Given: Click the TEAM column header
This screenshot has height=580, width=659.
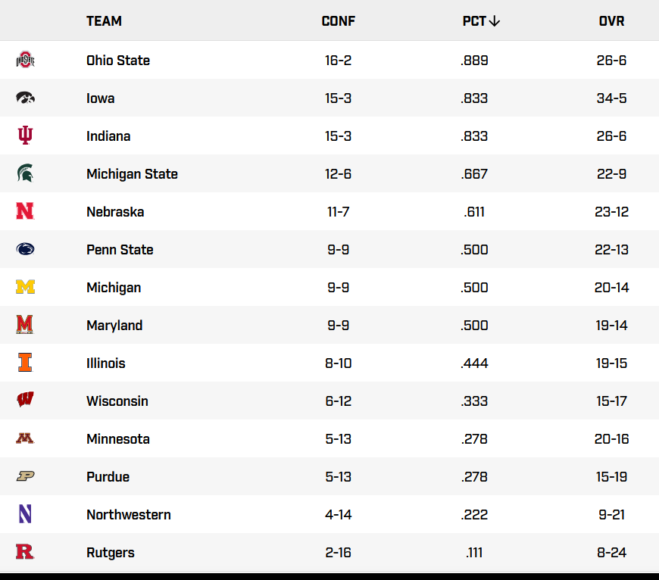Looking at the screenshot, I should [x=104, y=21].
